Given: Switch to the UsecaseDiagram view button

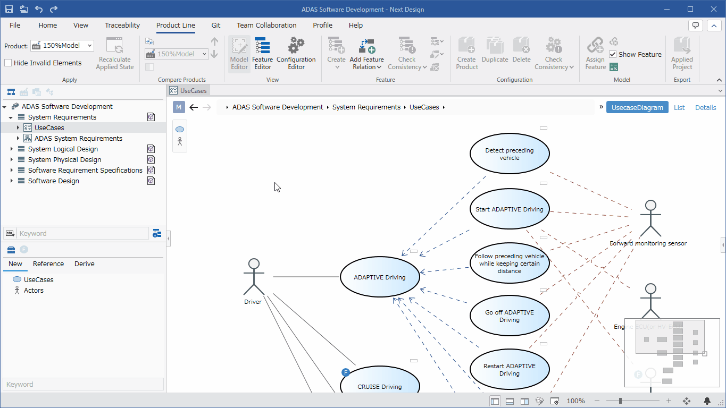Looking at the screenshot, I should click(637, 107).
